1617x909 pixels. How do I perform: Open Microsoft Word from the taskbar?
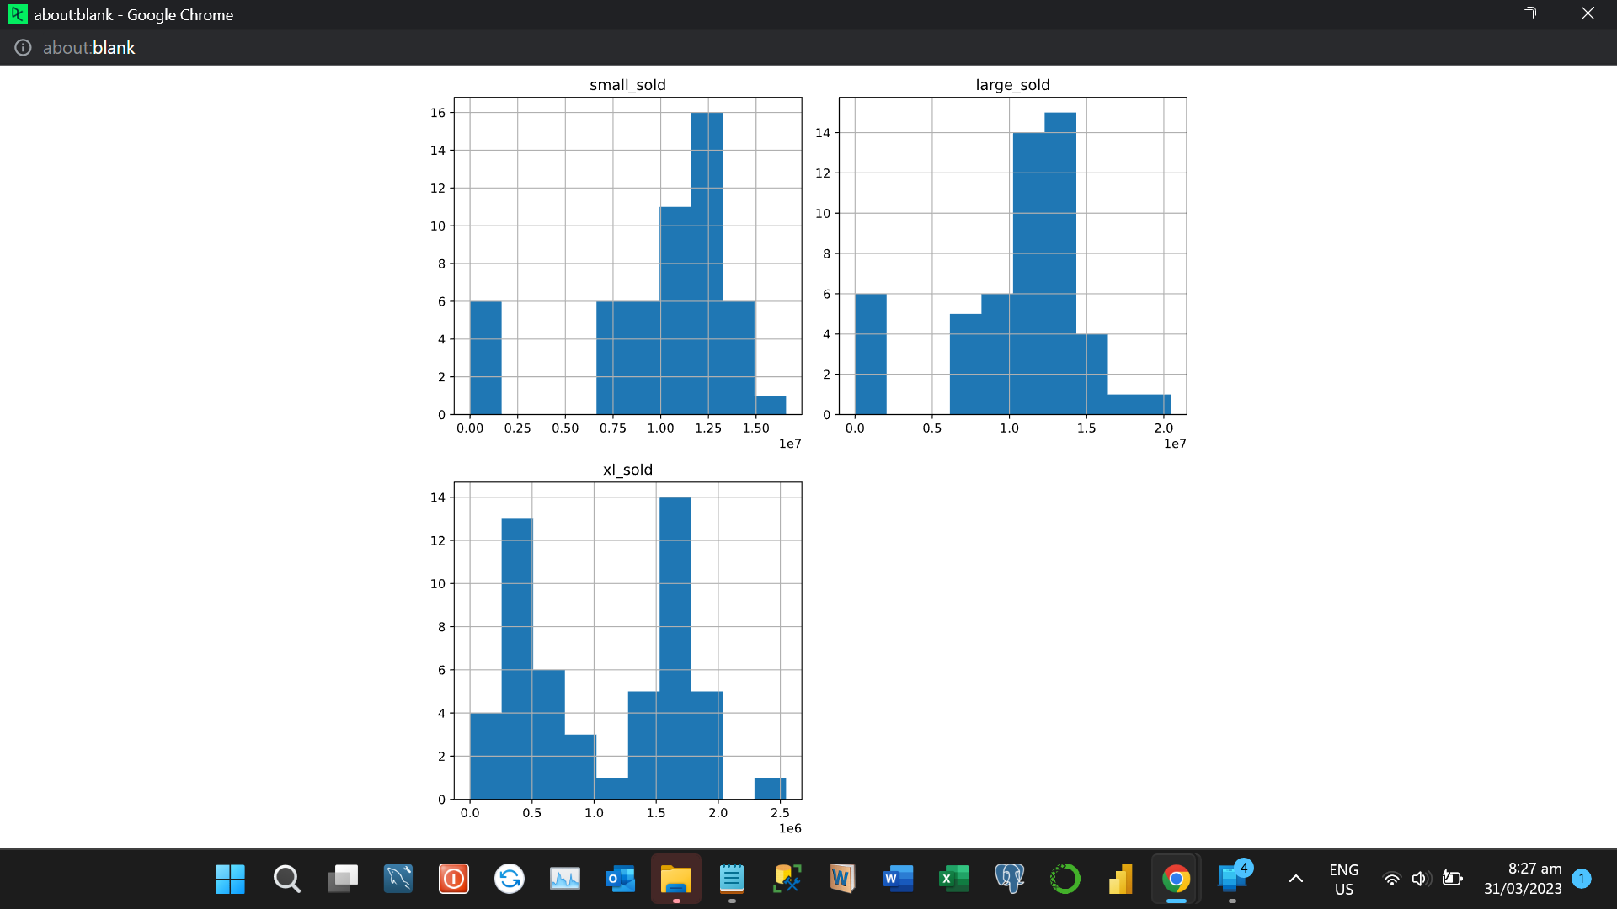pos(899,879)
